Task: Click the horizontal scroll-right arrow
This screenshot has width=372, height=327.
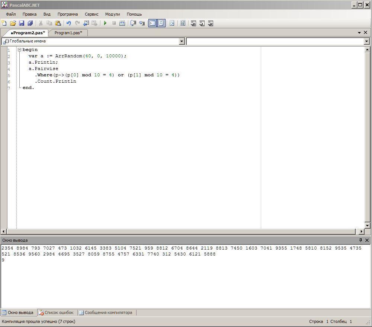Action: pos(361,231)
